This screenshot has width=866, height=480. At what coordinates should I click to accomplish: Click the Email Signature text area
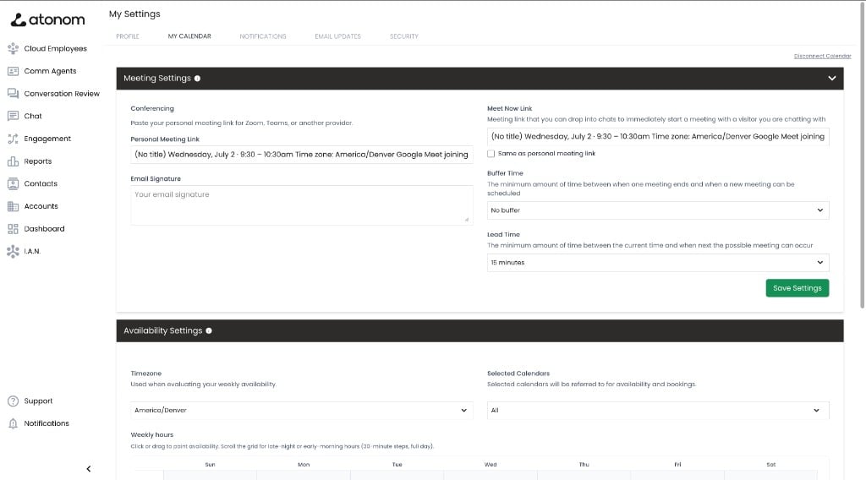[x=302, y=205]
